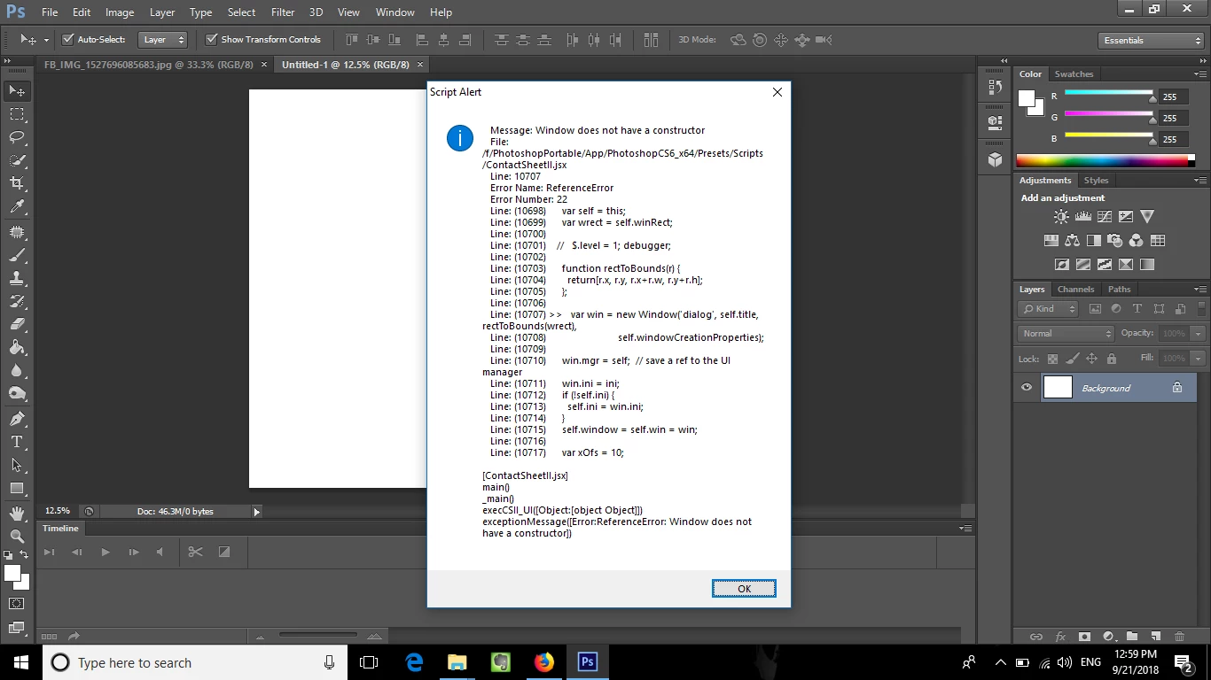This screenshot has height=680, width=1211.
Task: Hide the Background layer with eye icon
Action: pos(1027,388)
